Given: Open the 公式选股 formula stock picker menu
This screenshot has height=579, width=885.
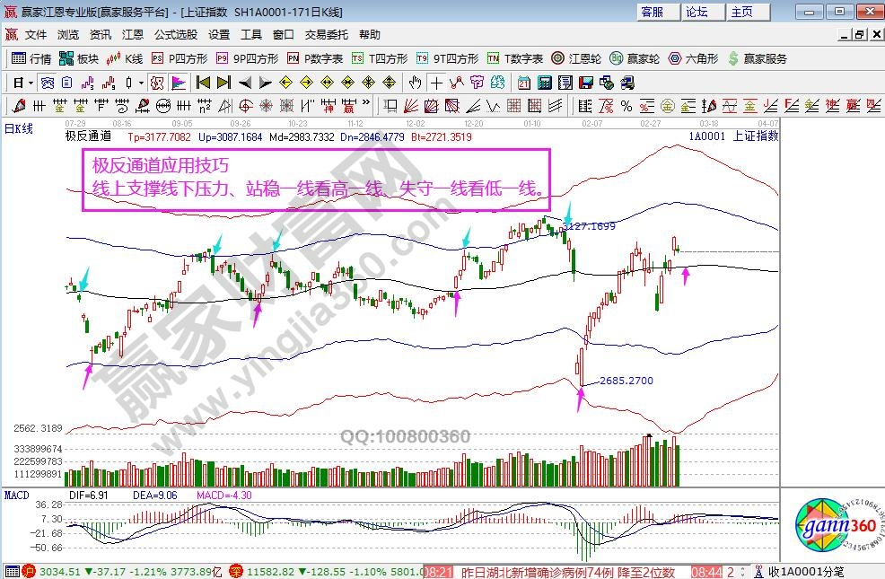Looking at the screenshot, I should tap(176, 34).
